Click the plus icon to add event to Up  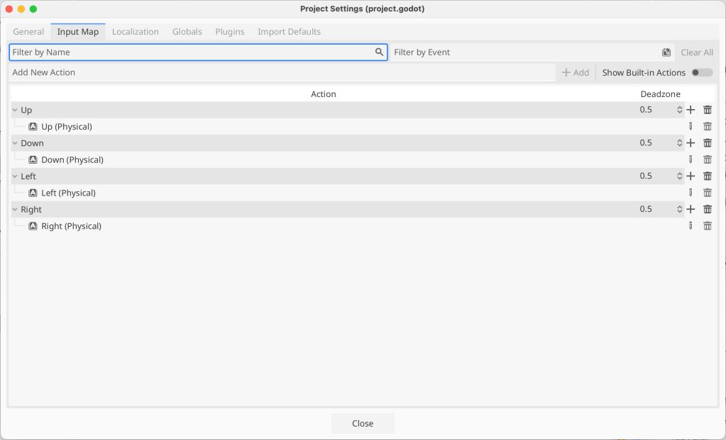point(691,110)
